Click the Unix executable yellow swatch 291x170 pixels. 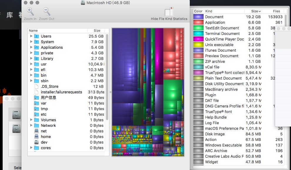[198, 45]
